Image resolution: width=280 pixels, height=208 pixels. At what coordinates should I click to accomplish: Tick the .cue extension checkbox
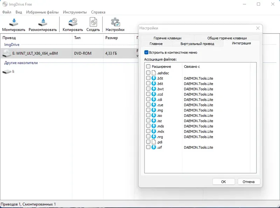pyautogui.click(x=148, y=105)
